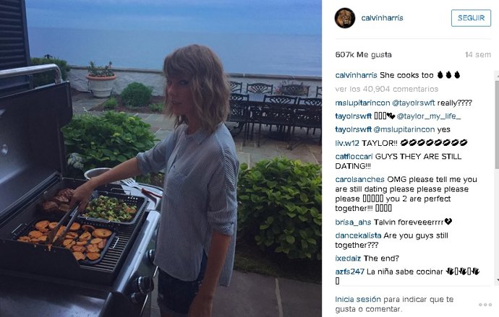Open the dancekalista commenter profile
Viewport: 499px width, 317px height.
(358, 235)
